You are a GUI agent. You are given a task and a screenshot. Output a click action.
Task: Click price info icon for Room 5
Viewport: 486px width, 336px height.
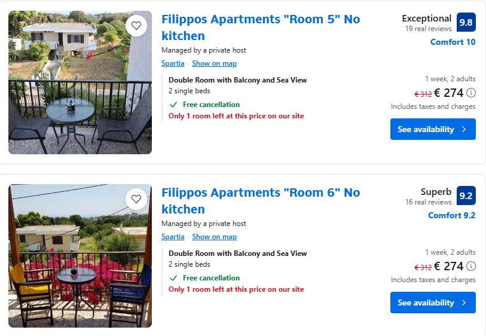coord(471,93)
